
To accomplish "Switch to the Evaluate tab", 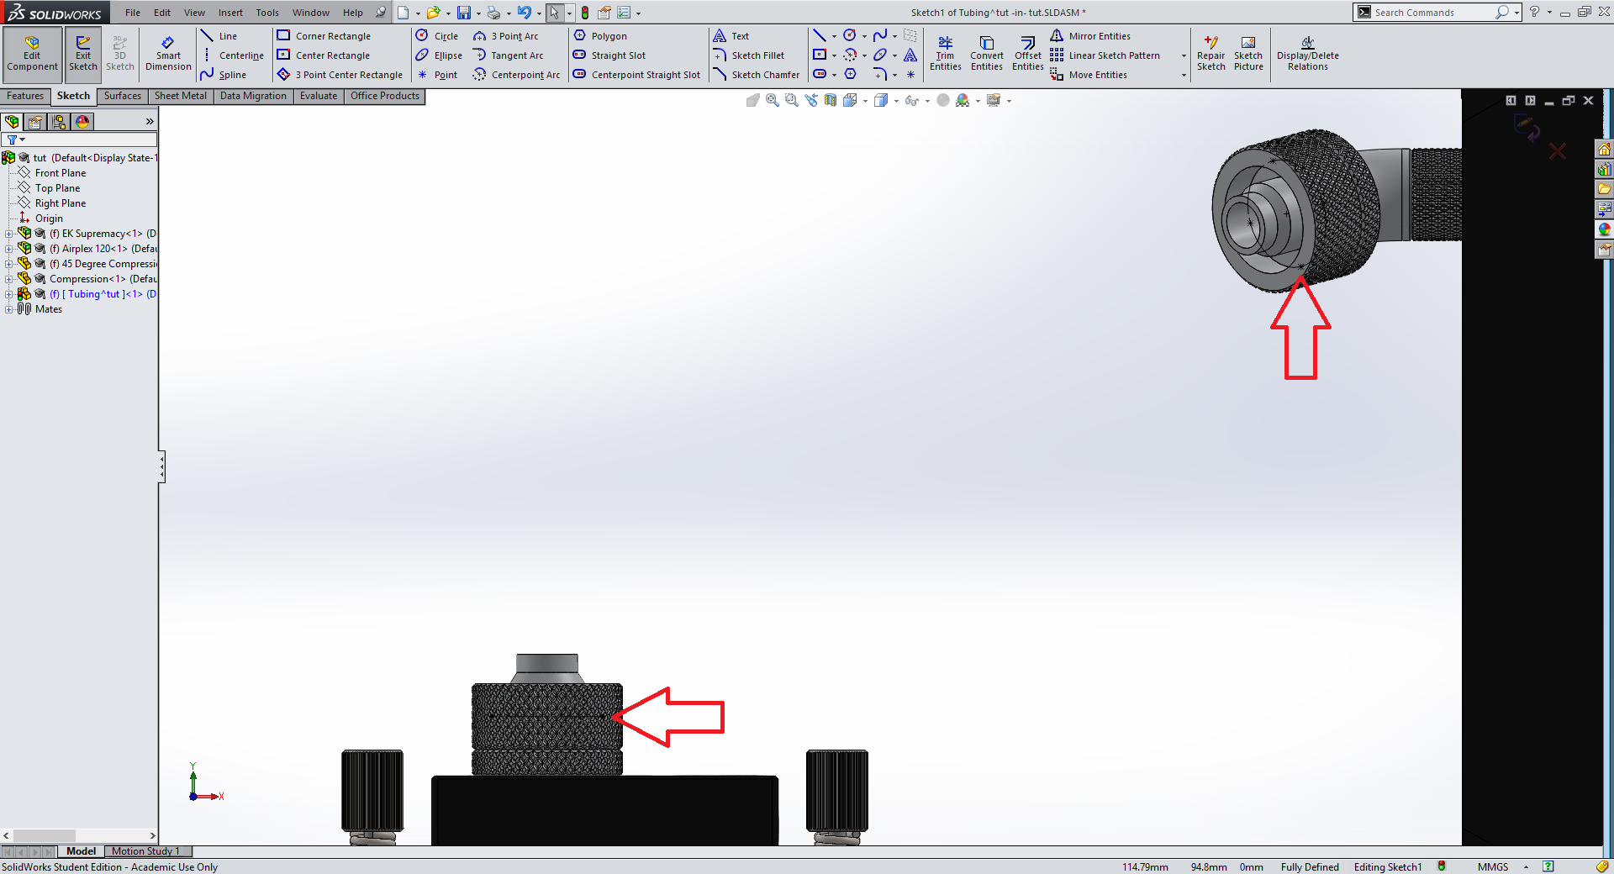I will [318, 96].
